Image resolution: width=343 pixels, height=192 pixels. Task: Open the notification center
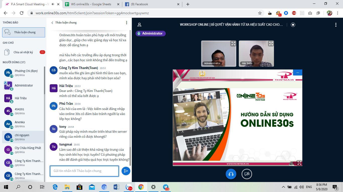pyautogui.click(x=335, y=187)
